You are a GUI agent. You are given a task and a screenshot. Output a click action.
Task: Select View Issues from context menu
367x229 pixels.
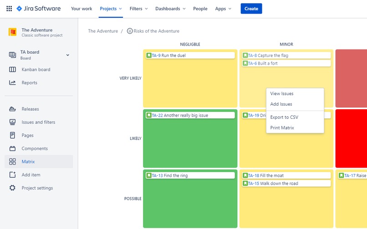click(295, 94)
